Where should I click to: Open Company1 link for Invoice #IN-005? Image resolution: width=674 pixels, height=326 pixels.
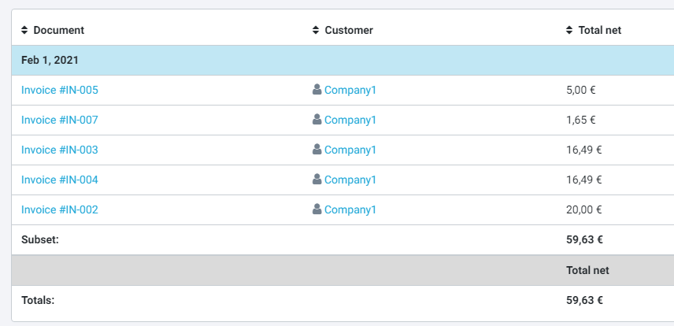pyautogui.click(x=350, y=91)
